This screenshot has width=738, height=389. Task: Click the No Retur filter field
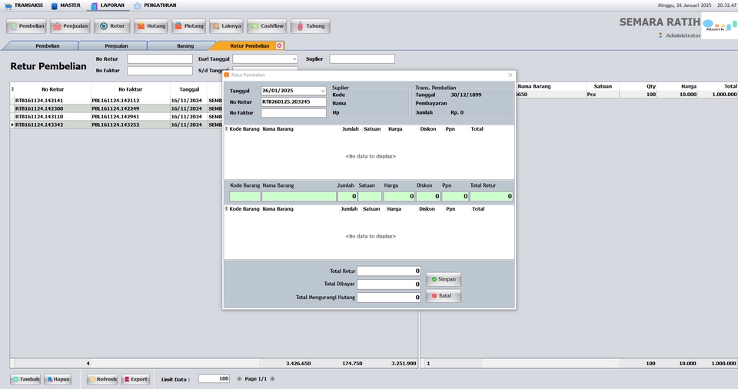coord(160,59)
